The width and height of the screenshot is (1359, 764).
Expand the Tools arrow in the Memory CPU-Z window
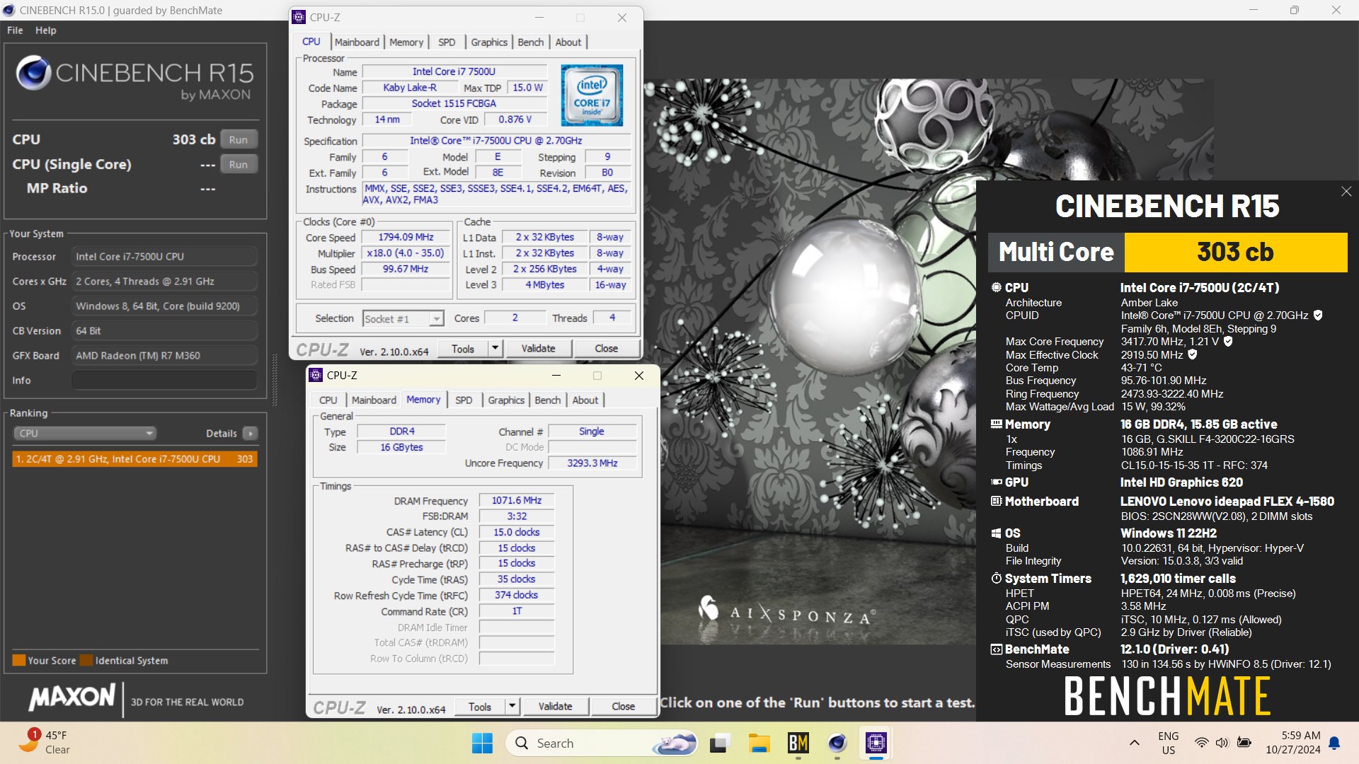point(512,707)
